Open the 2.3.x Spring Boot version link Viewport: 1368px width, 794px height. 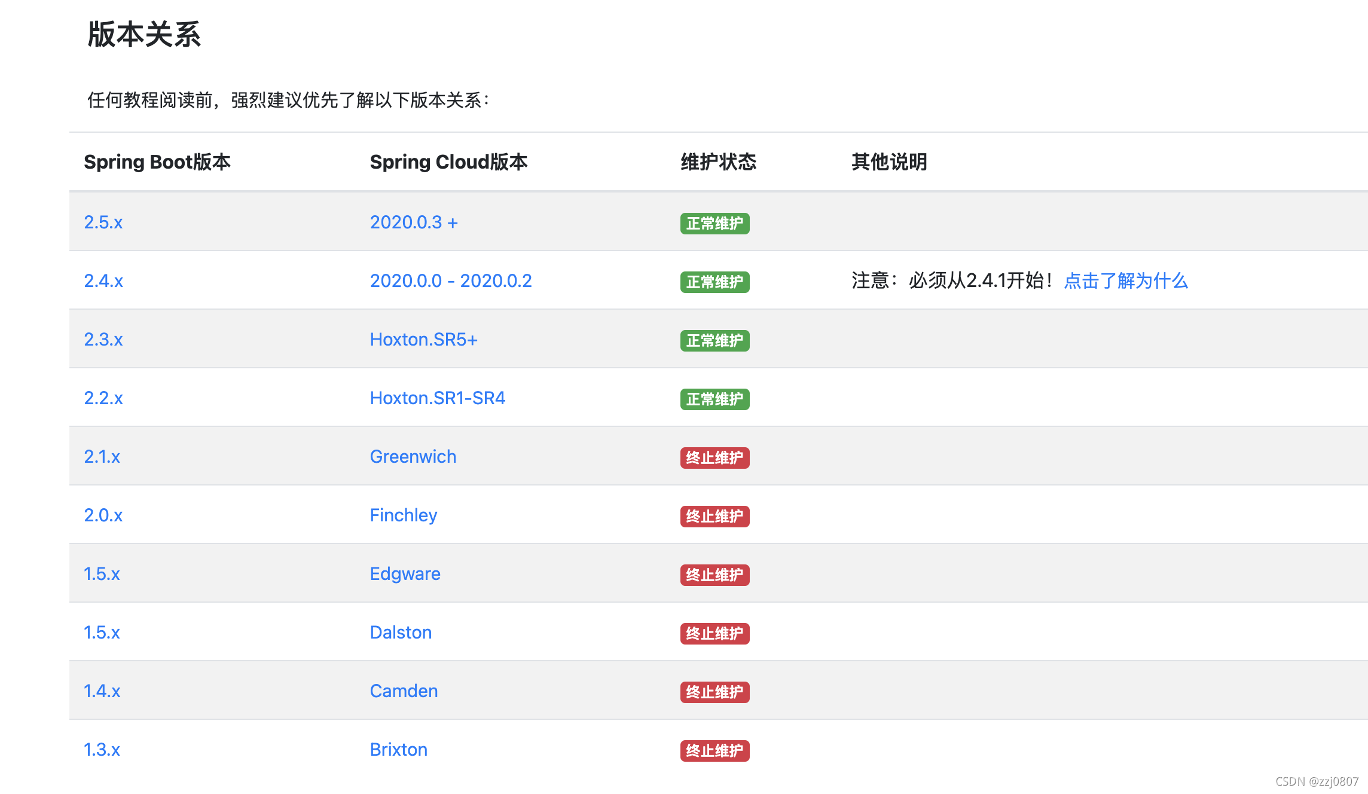coord(103,340)
